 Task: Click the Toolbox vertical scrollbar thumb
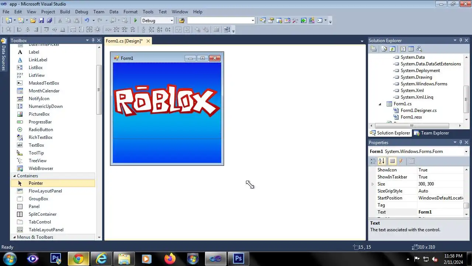tap(99, 90)
